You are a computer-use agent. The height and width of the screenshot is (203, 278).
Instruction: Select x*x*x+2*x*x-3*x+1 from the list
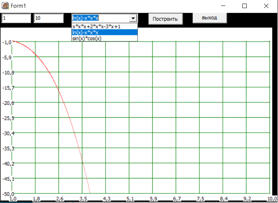point(104,26)
